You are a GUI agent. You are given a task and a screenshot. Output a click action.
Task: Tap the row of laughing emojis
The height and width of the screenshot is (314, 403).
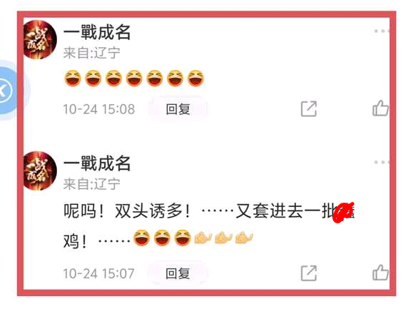point(134,78)
